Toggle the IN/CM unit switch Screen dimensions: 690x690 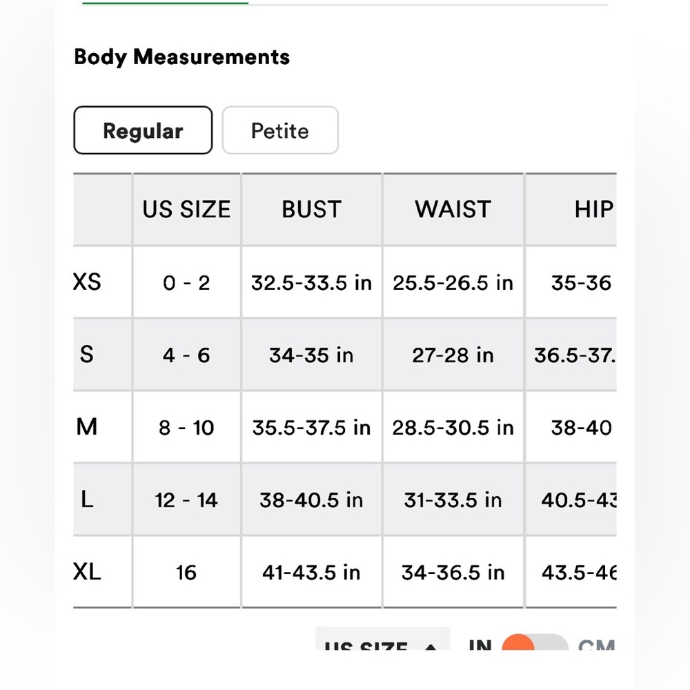[535, 642]
